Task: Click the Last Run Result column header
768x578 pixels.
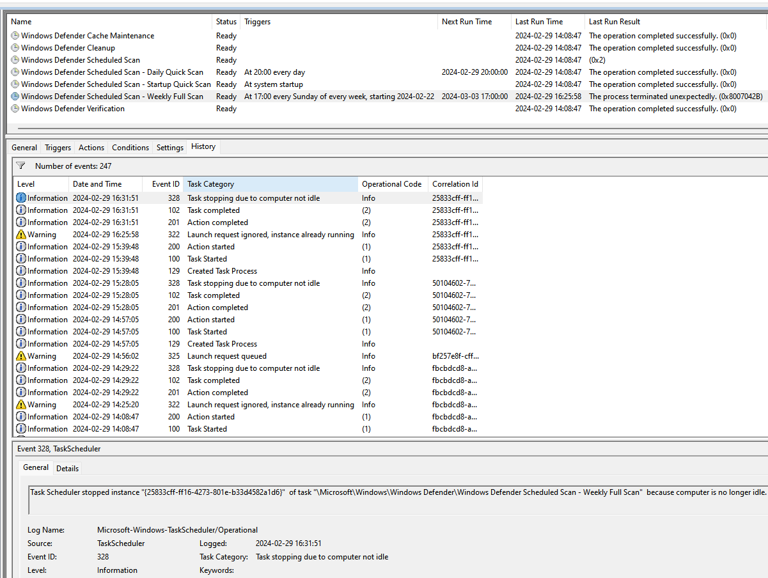Action: 613,21
